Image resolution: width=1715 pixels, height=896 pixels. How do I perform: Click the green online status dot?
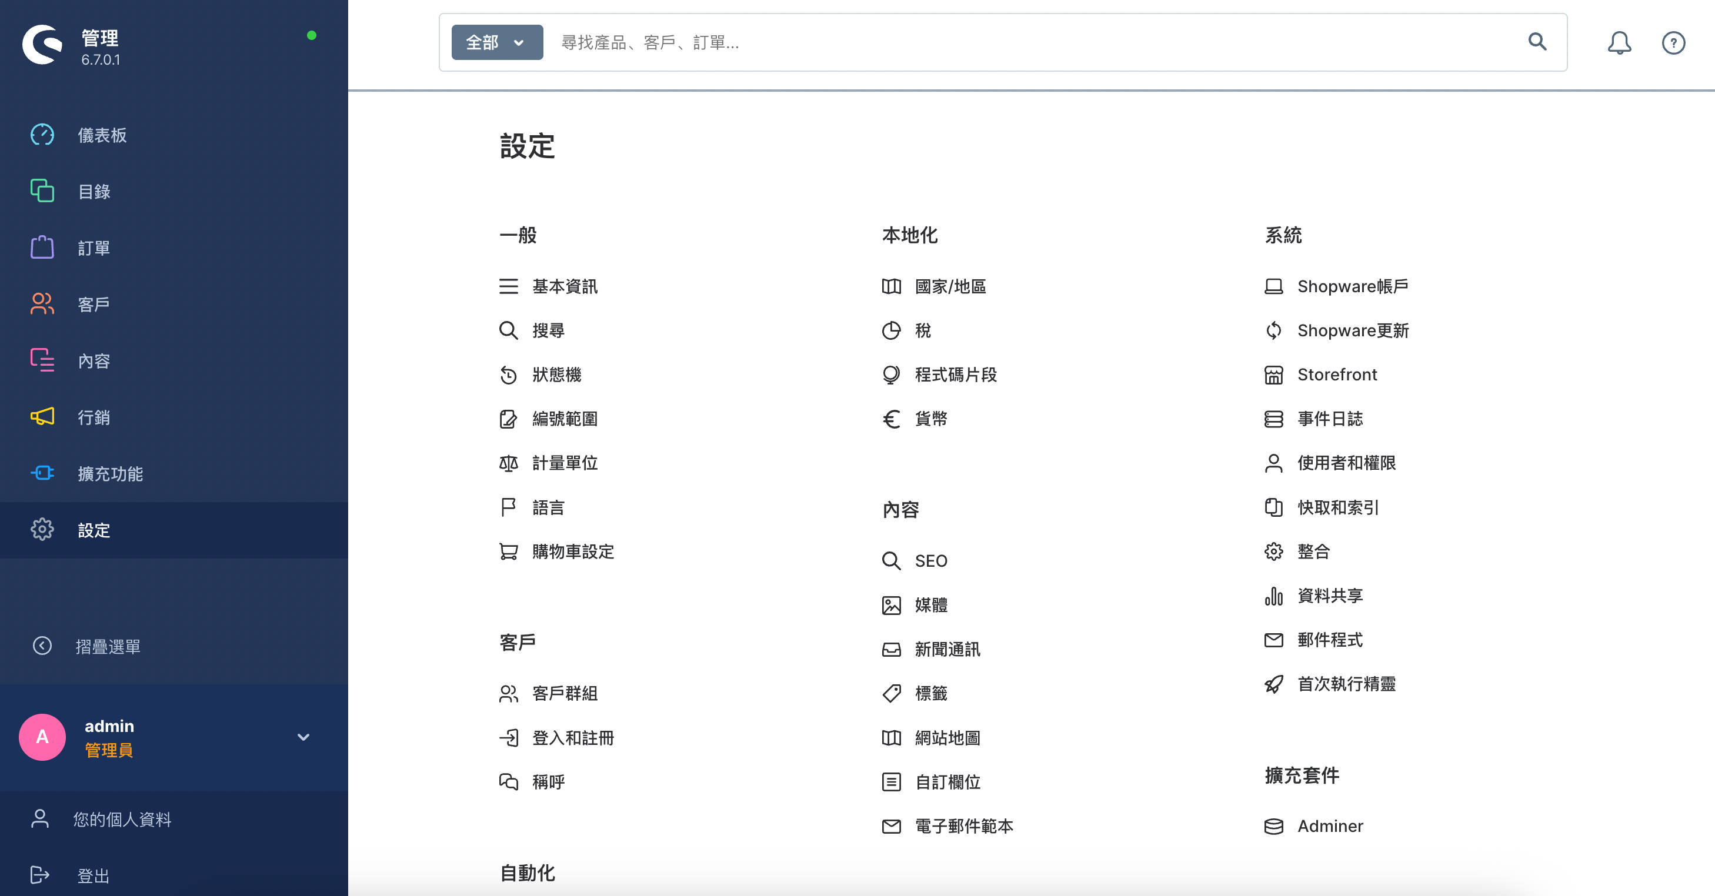[x=312, y=35]
